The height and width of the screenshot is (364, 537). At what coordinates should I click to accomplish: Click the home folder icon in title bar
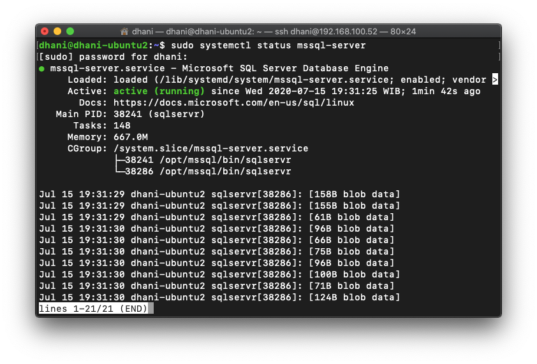[x=124, y=31]
